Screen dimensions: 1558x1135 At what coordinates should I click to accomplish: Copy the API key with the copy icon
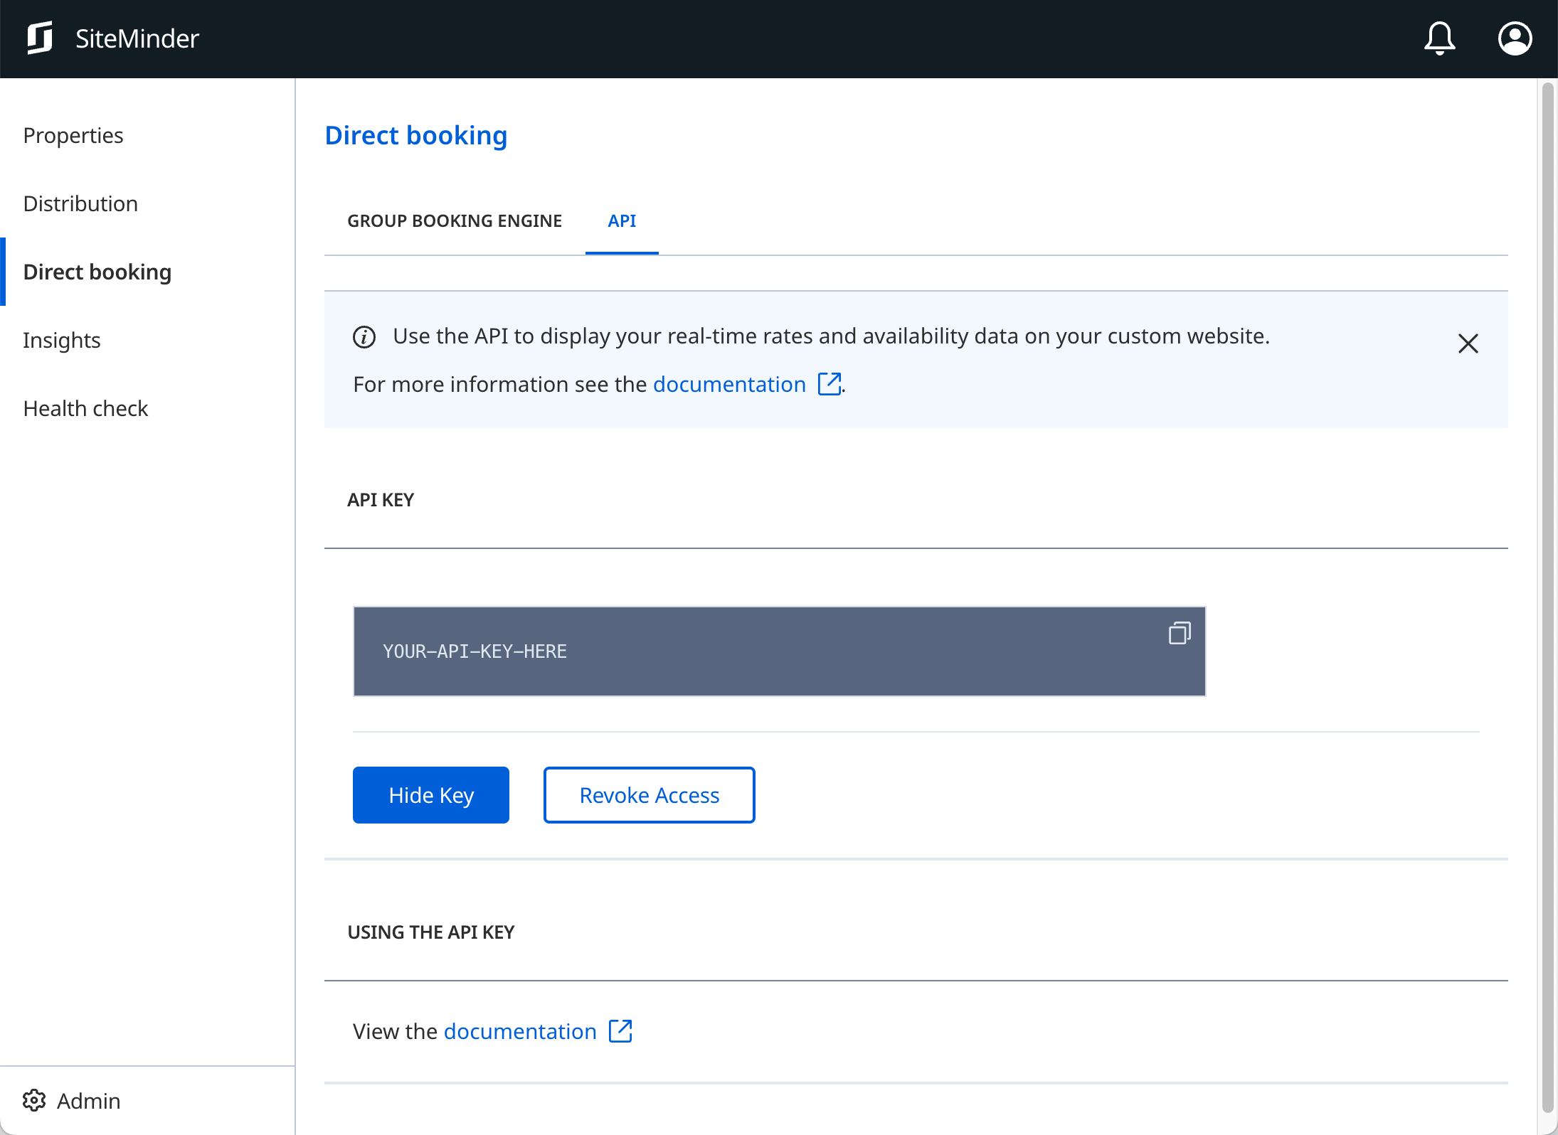point(1180,633)
